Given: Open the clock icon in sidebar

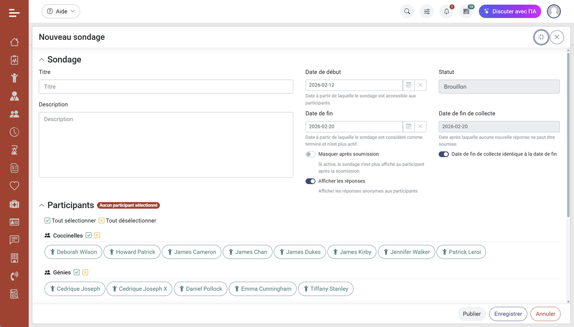Looking at the screenshot, I should tap(14, 132).
